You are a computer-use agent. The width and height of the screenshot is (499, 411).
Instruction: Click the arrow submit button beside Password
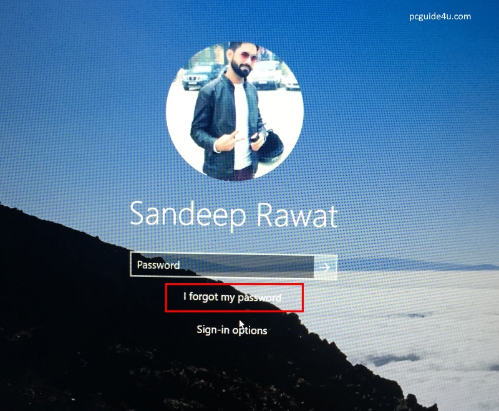[325, 267]
